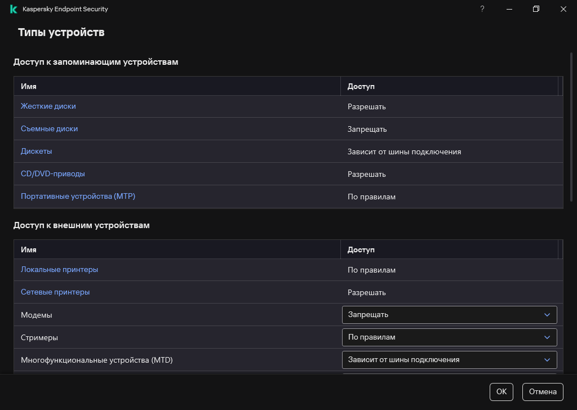Expand the Модемы access dropdown
This screenshot has width=577, height=410.
point(449,315)
